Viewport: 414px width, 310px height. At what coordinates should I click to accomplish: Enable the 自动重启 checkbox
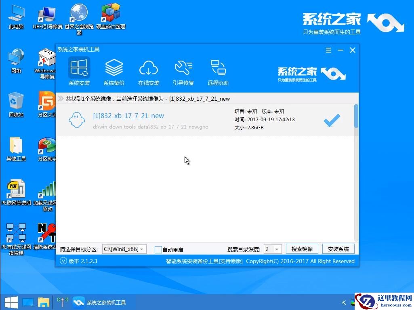(x=158, y=249)
